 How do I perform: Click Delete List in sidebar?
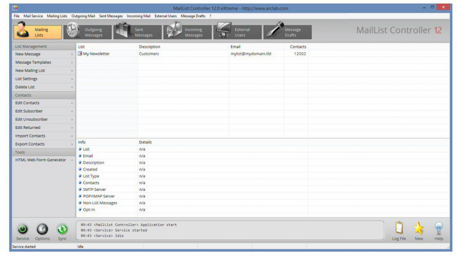point(25,87)
